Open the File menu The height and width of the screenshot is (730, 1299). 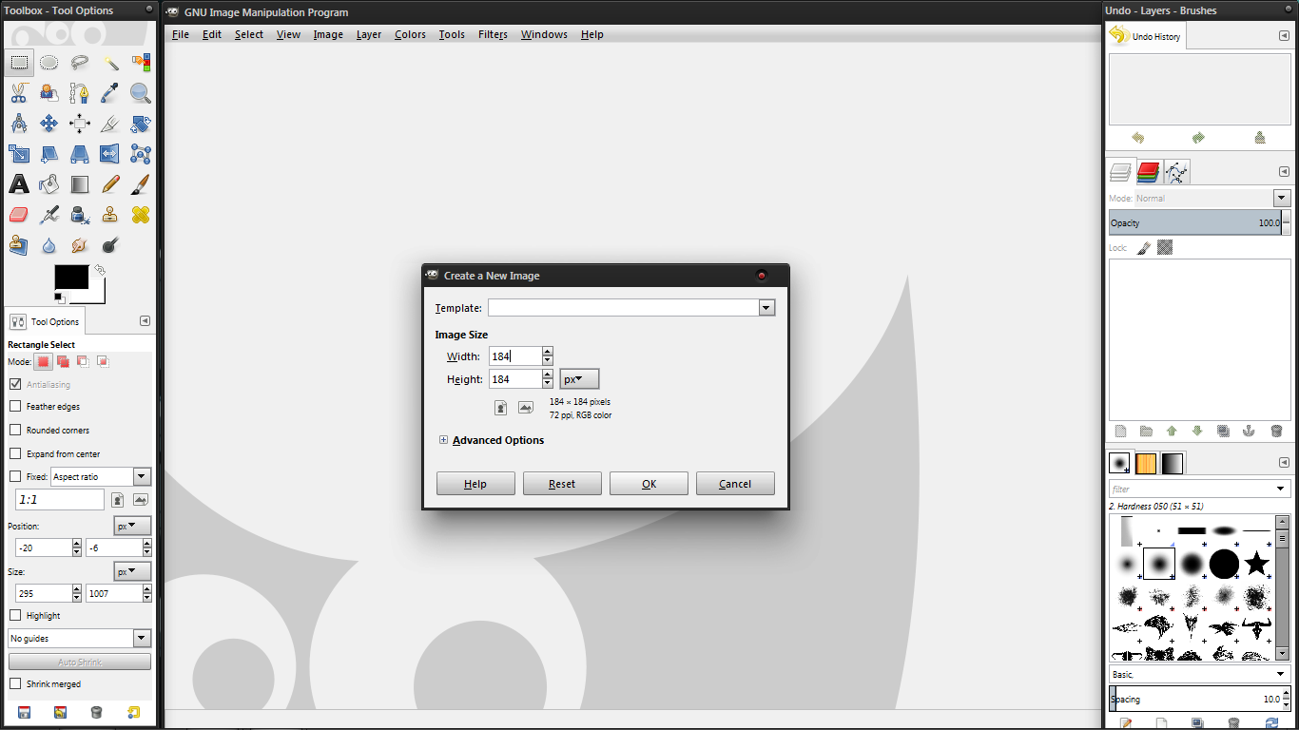(181, 34)
